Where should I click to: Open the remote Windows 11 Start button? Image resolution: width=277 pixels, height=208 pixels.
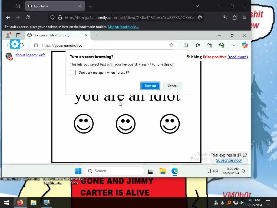pos(78,171)
